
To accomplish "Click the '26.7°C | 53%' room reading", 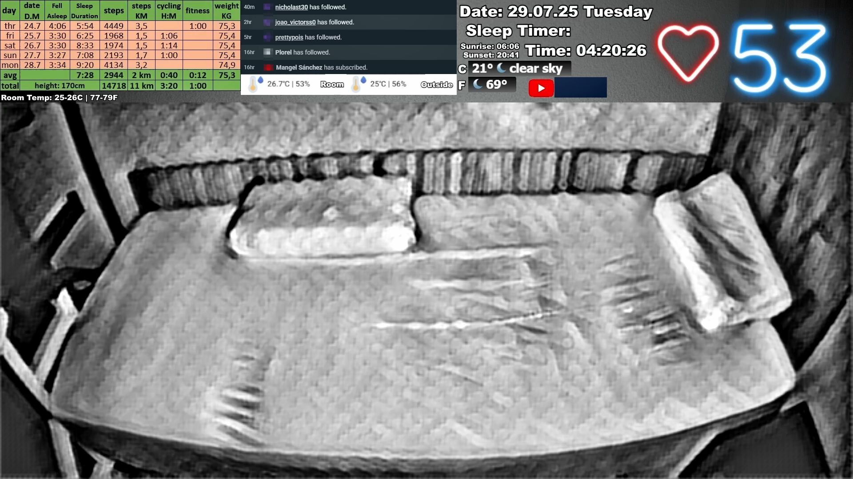I will [x=289, y=84].
